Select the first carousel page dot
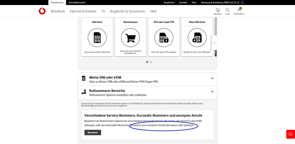295x144 pixels. [147, 62]
